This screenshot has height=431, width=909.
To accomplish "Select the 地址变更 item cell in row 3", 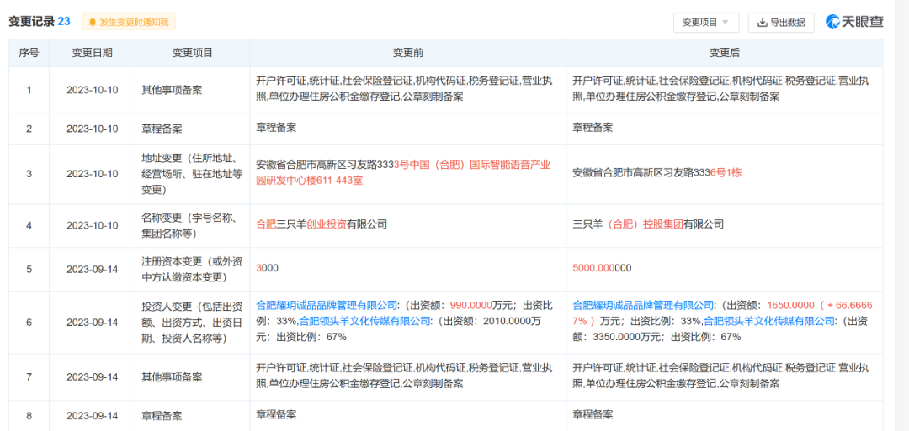I will point(193,174).
